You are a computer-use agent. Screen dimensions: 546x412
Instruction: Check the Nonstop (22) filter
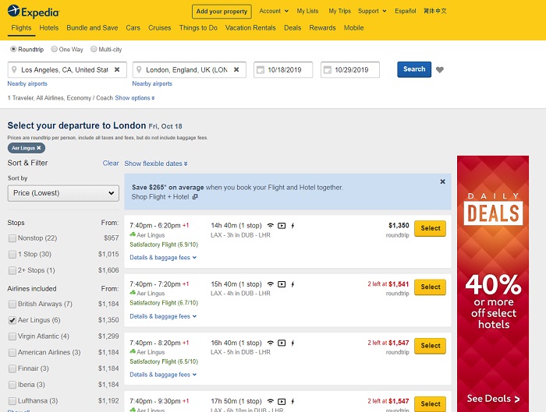click(12, 238)
